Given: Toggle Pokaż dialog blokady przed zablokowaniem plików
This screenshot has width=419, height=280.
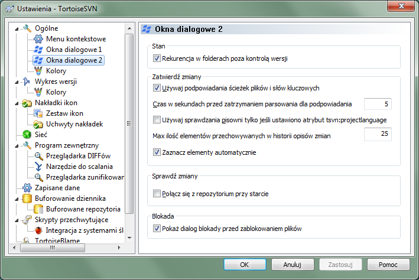Looking at the screenshot, I should 157,229.
